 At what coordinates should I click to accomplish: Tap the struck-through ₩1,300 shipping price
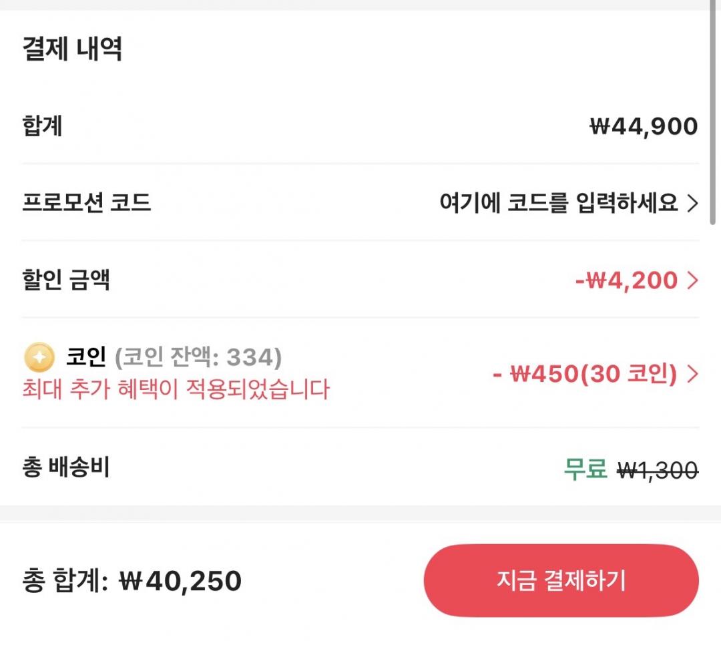[658, 471]
